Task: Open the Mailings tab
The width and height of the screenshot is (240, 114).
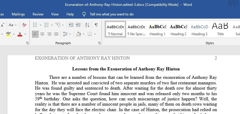Action: 18,14
